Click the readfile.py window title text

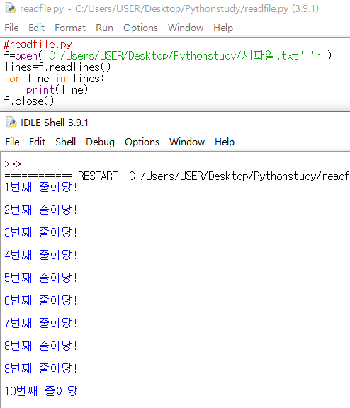(x=169, y=8)
